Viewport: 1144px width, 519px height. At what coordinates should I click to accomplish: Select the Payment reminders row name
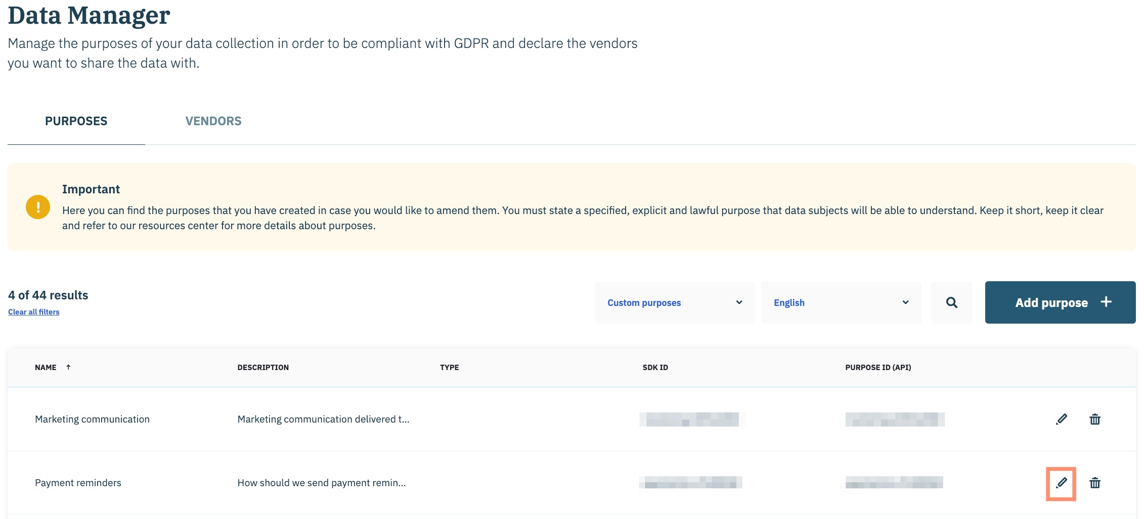(x=78, y=483)
